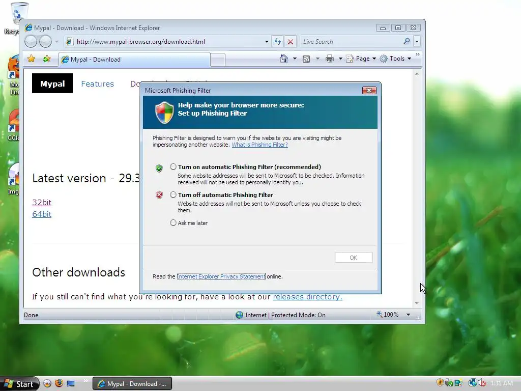The image size is (521, 391).
Task: Click the security alert shield tray icon
Action: tap(440, 383)
